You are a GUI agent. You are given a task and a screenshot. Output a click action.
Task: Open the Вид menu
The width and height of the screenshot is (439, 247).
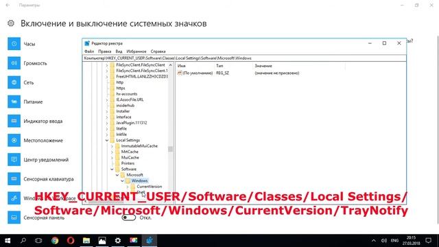click(x=119, y=51)
